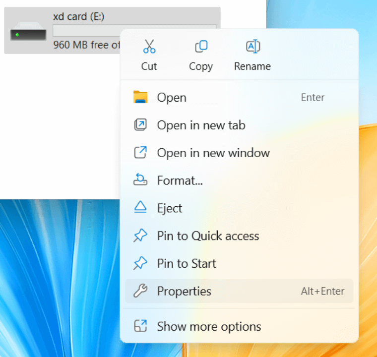Choose the Properties text entry
The width and height of the screenshot is (377, 357).
coord(184,292)
